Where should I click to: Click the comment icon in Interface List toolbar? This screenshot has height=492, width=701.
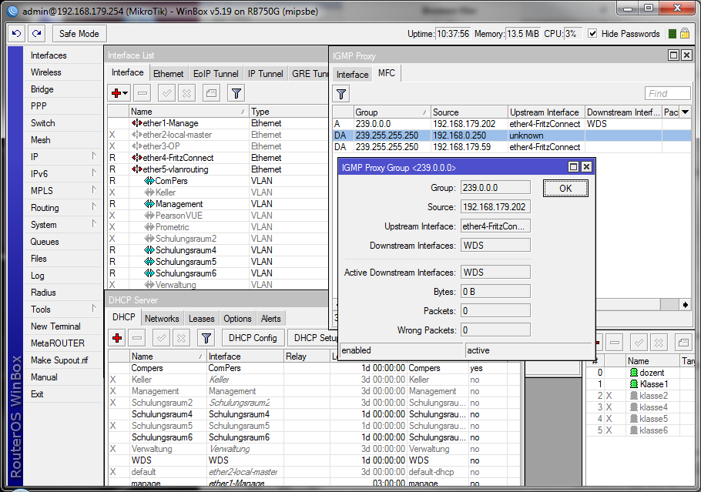coord(211,93)
